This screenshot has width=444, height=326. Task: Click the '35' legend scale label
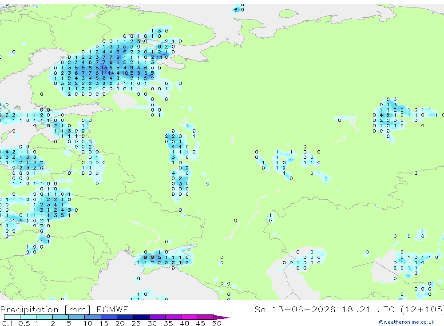(168, 323)
